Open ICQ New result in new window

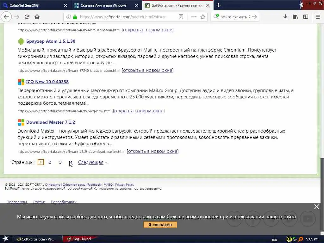139,111
